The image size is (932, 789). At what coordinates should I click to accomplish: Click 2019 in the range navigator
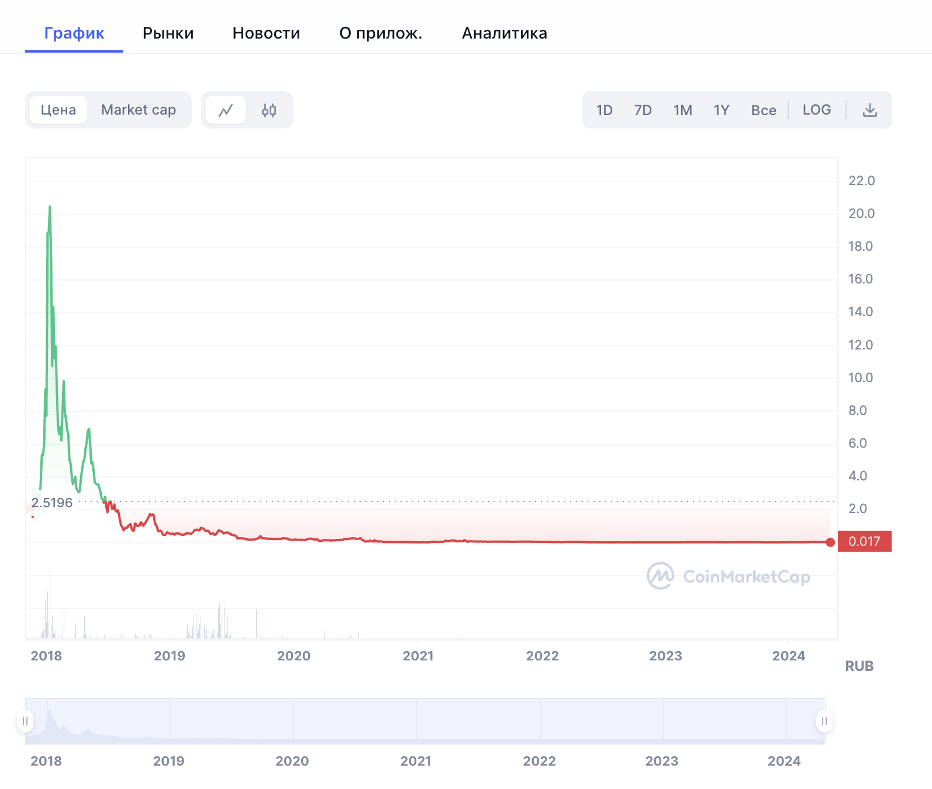168,761
